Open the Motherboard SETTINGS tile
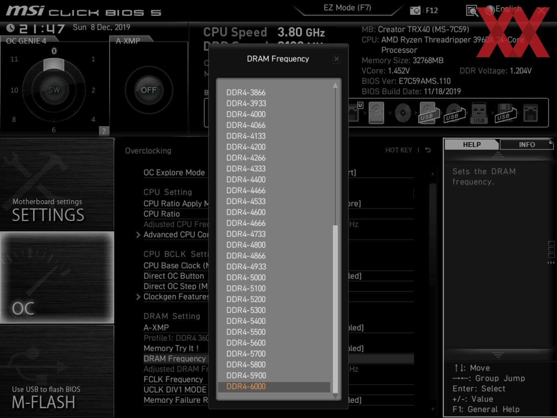 [57, 184]
